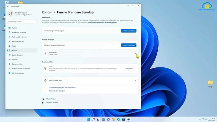Viewport: 217px width, 122px height.
Task: Click the Kiosk icon
Action: click(45, 68)
